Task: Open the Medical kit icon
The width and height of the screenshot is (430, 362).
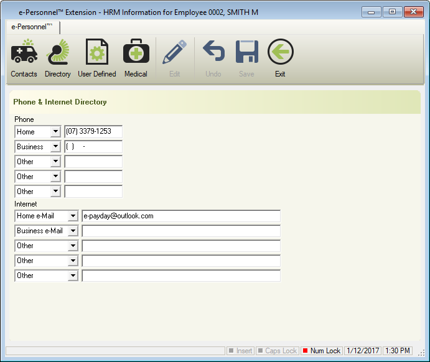Action: 136,51
